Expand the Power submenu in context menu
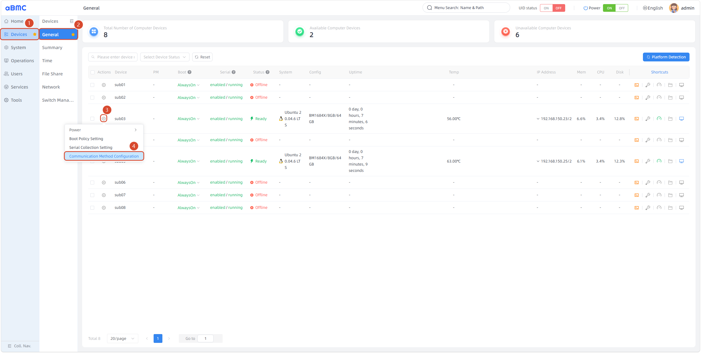This screenshot has height=353, width=701. 104,130
